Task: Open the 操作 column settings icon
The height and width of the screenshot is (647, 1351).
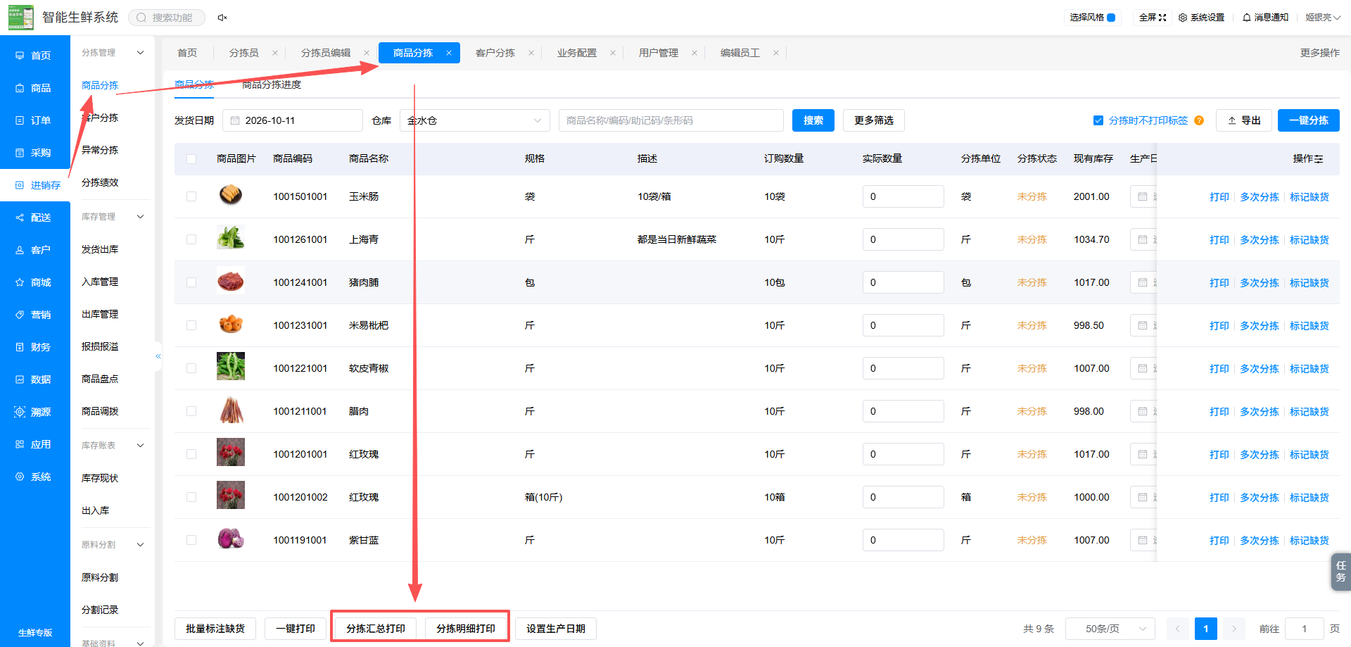Action: point(1319,159)
